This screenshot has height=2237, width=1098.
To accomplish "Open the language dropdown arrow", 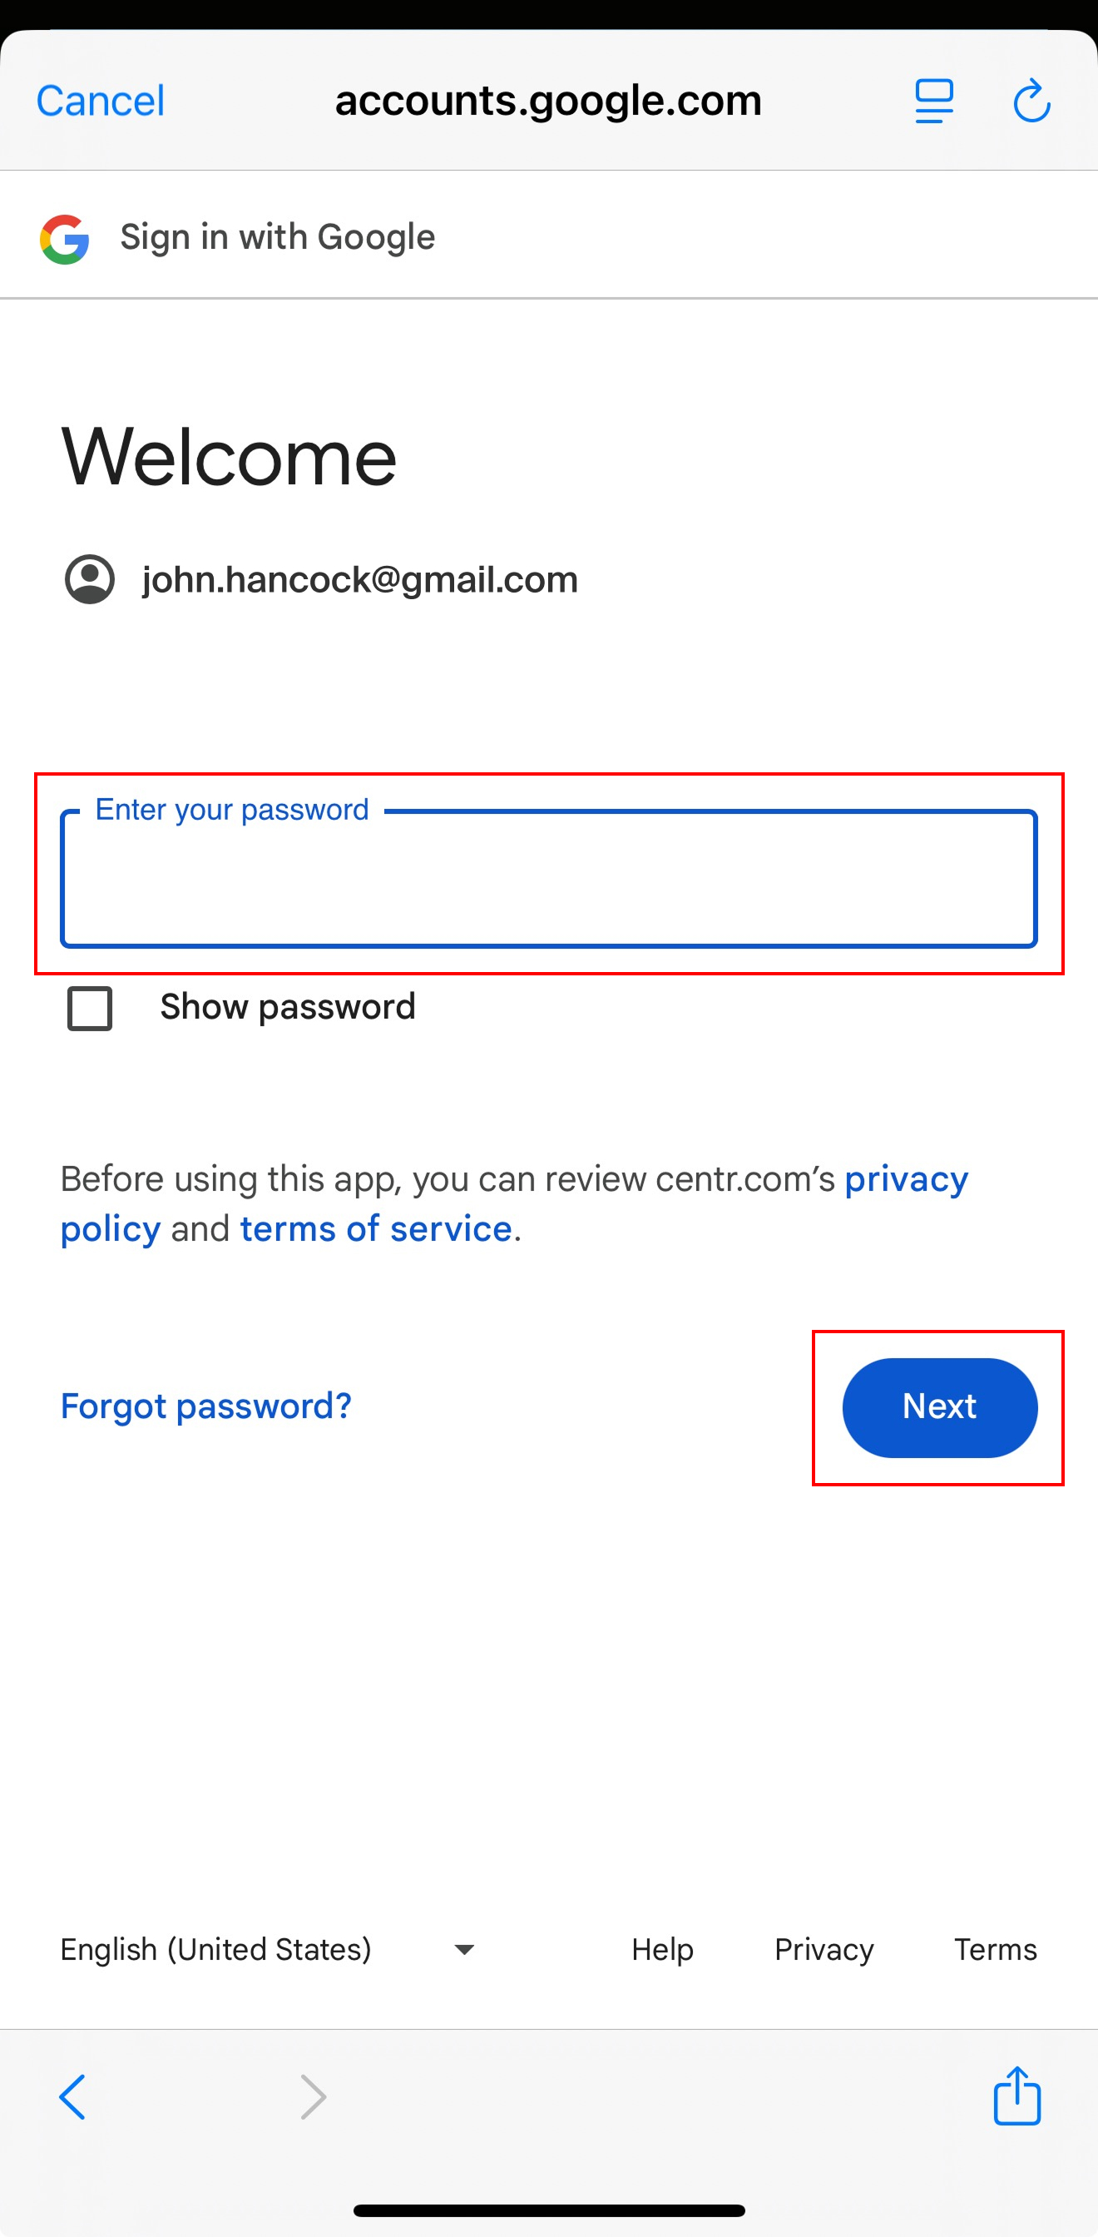I will (x=464, y=1950).
